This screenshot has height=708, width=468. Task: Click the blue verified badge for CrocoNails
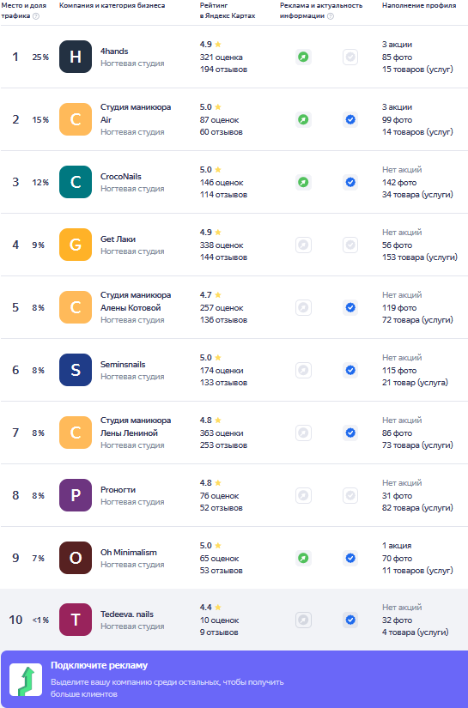click(x=350, y=183)
